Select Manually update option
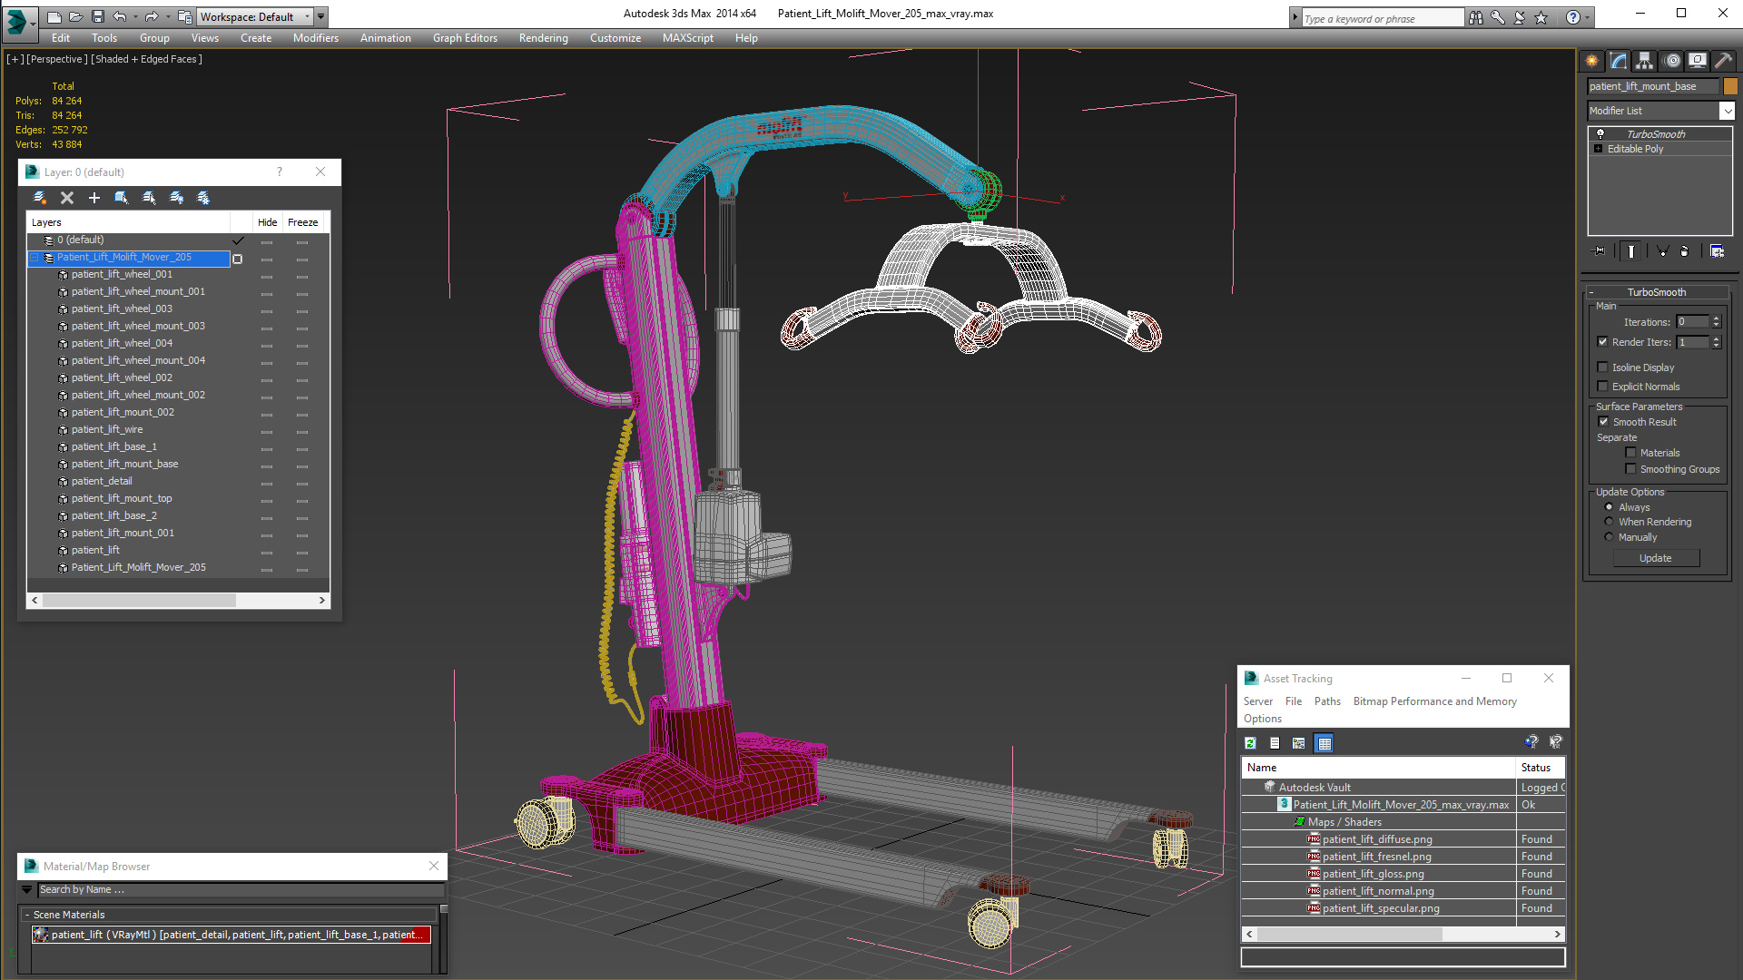Image resolution: width=1743 pixels, height=980 pixels. [x=1609, y=537]
